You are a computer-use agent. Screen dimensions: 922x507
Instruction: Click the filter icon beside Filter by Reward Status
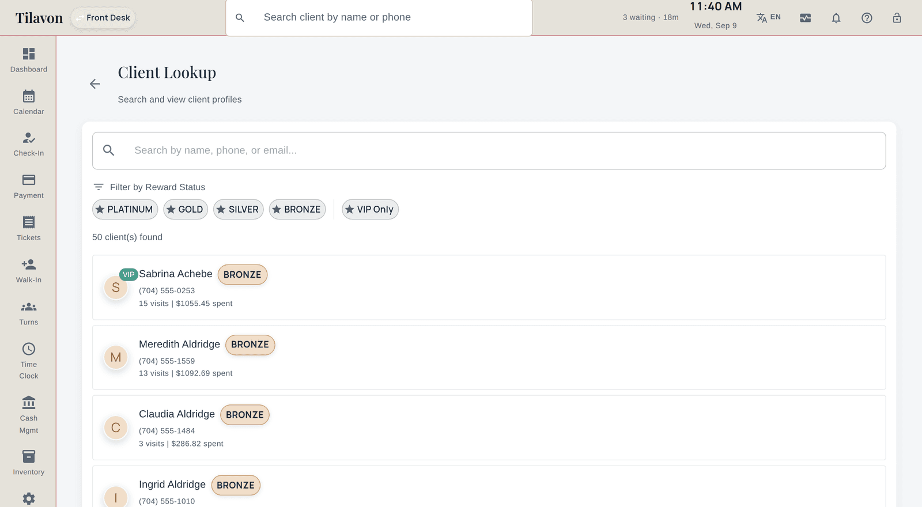[99, 187]
